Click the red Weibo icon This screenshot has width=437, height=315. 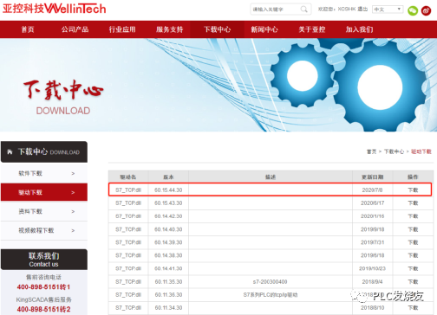[x=426, y=10]
